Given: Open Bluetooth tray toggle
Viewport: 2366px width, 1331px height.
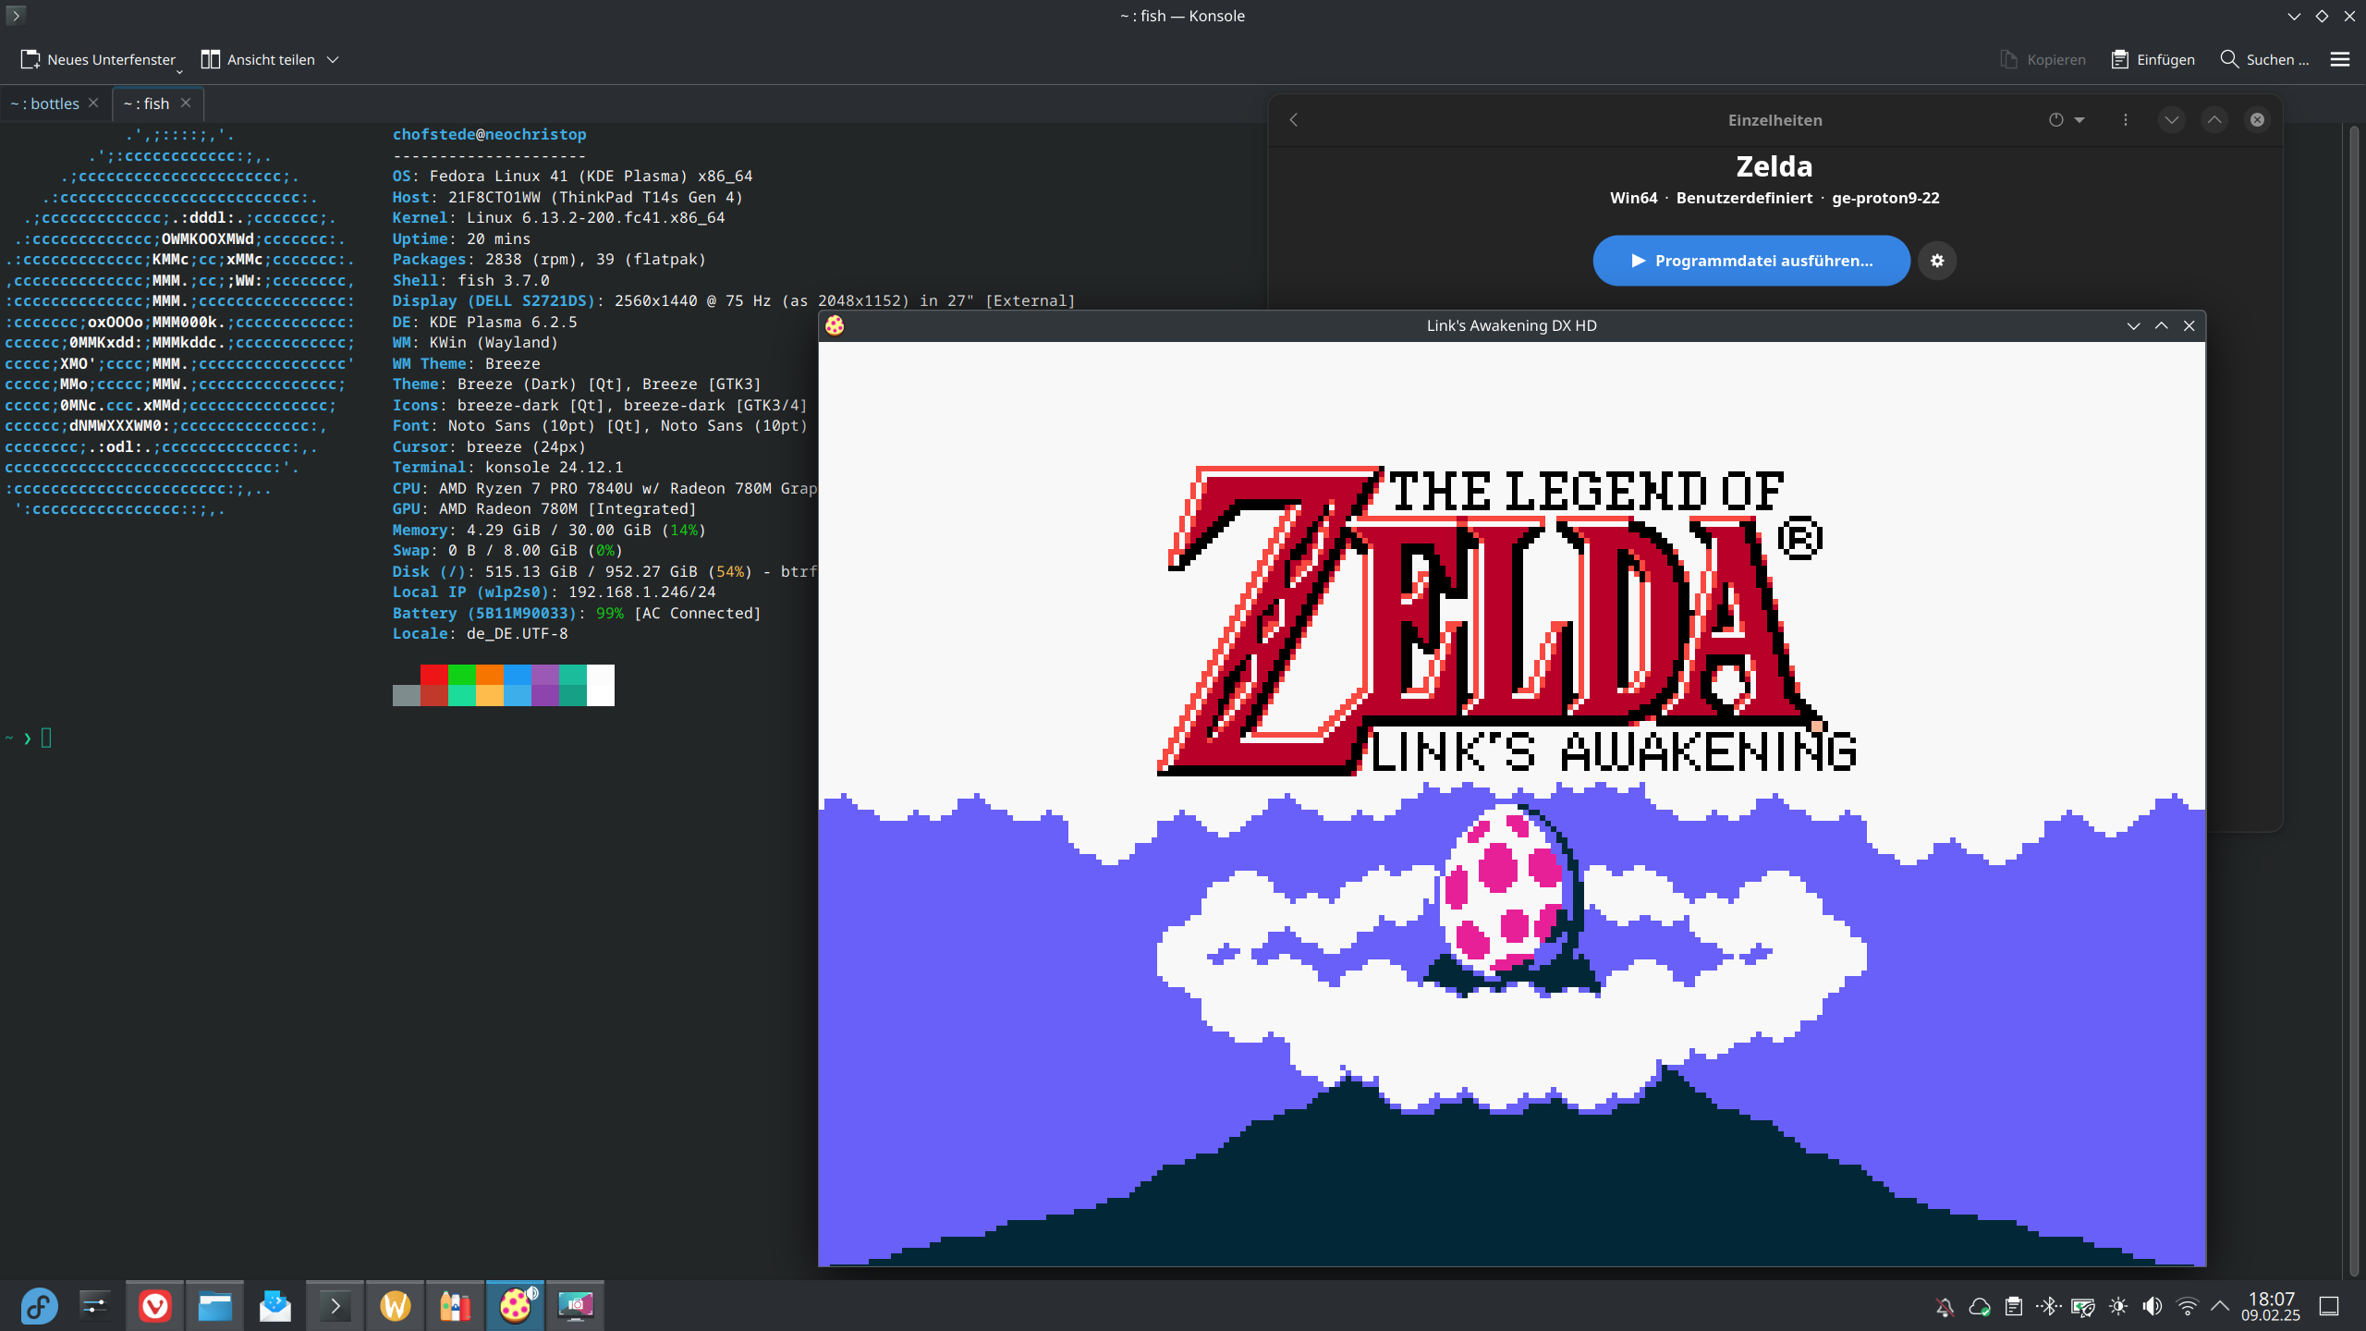Looking at the screenshot, I should [x=2048, y=1306].
